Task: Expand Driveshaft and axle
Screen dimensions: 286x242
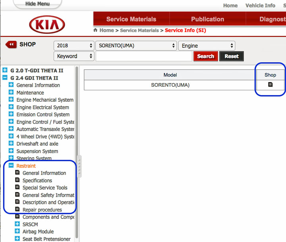Action: pos(11,143)
